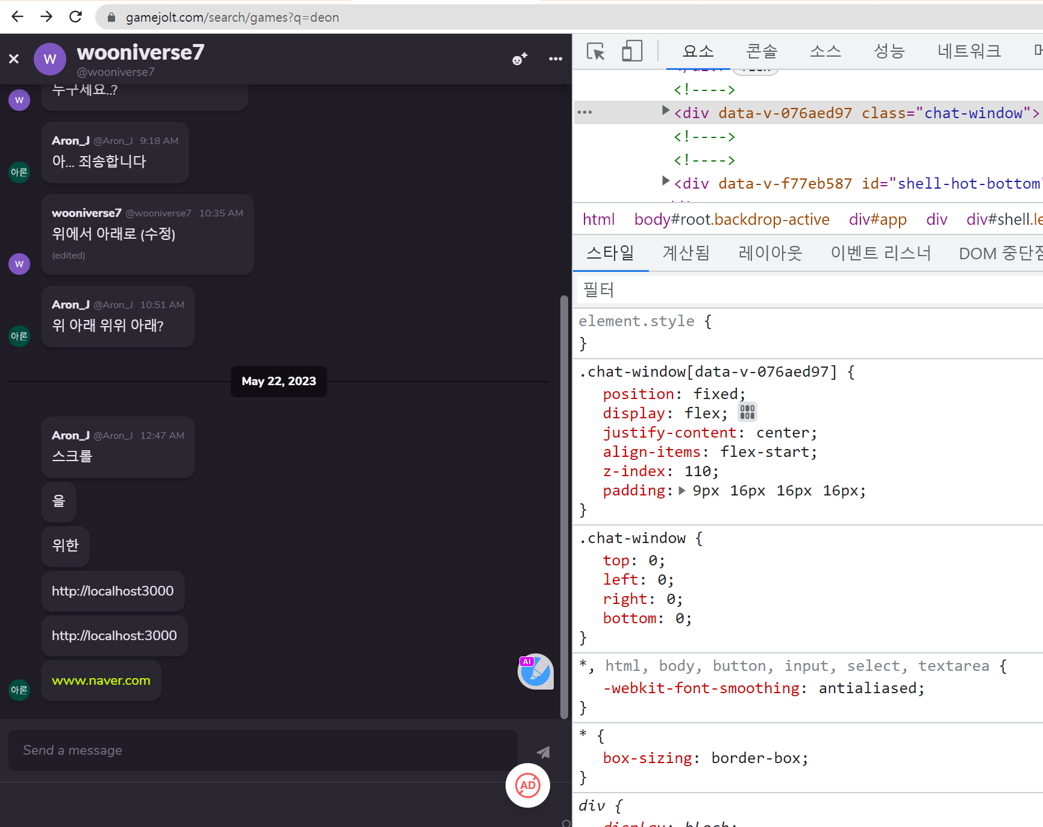Focus the 필터 styles filter field

(x=809, y=290)
